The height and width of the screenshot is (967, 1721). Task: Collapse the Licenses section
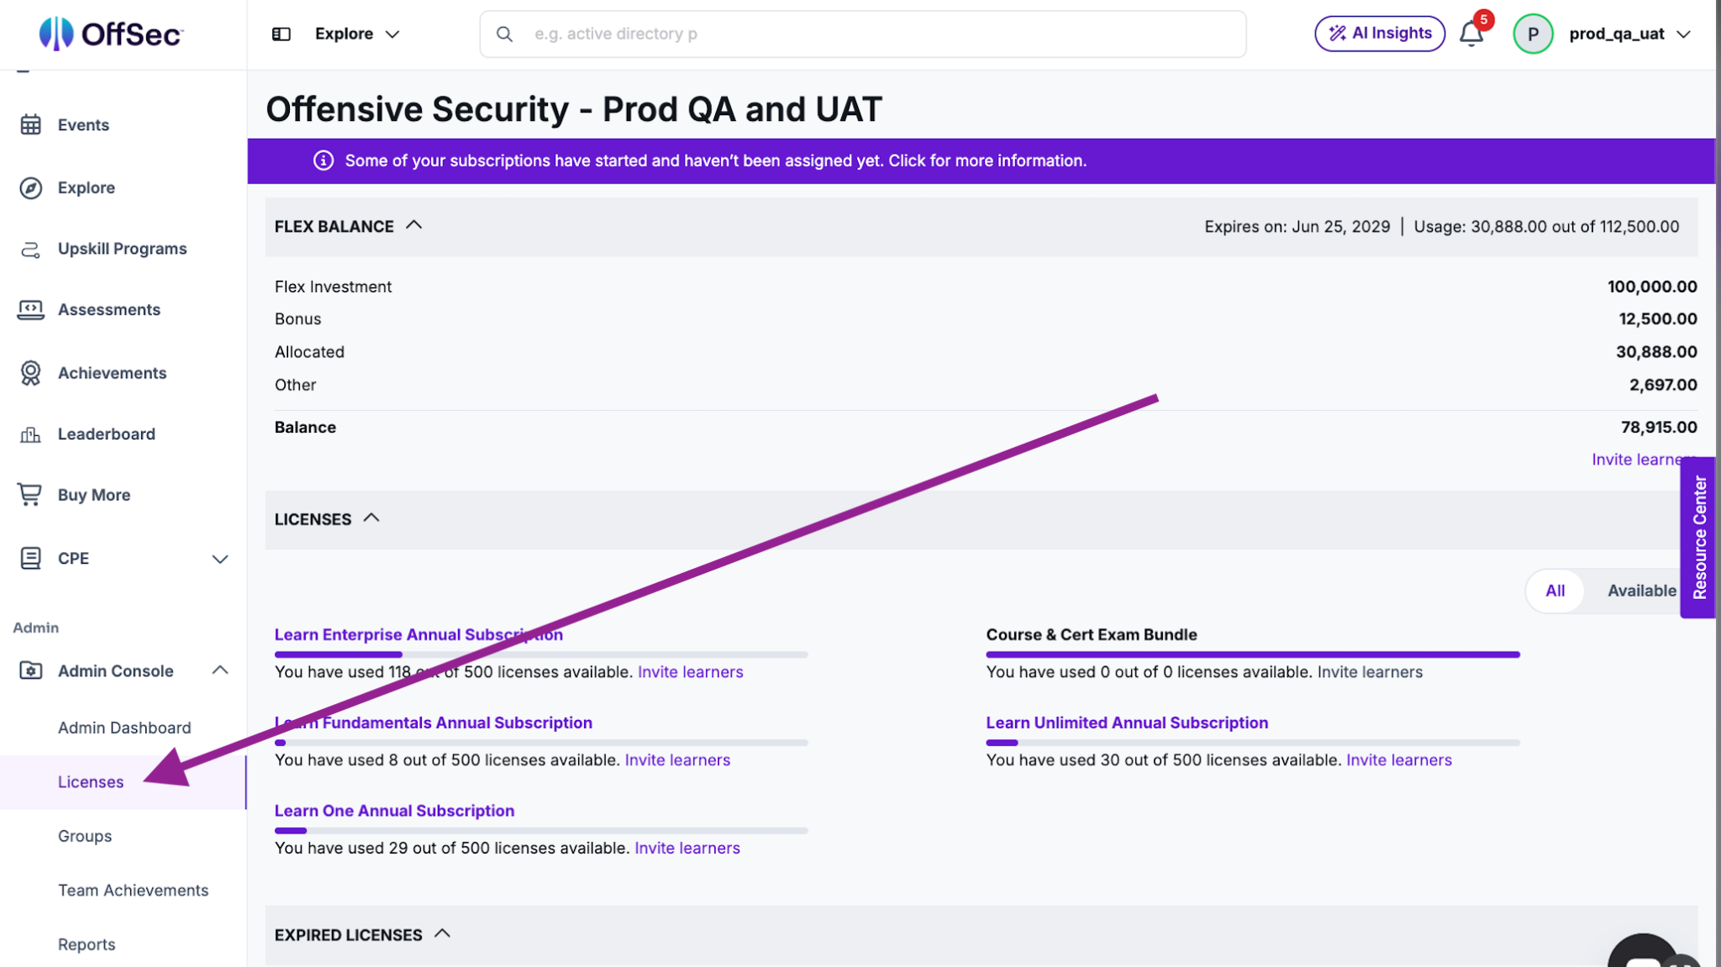(371, 518)
